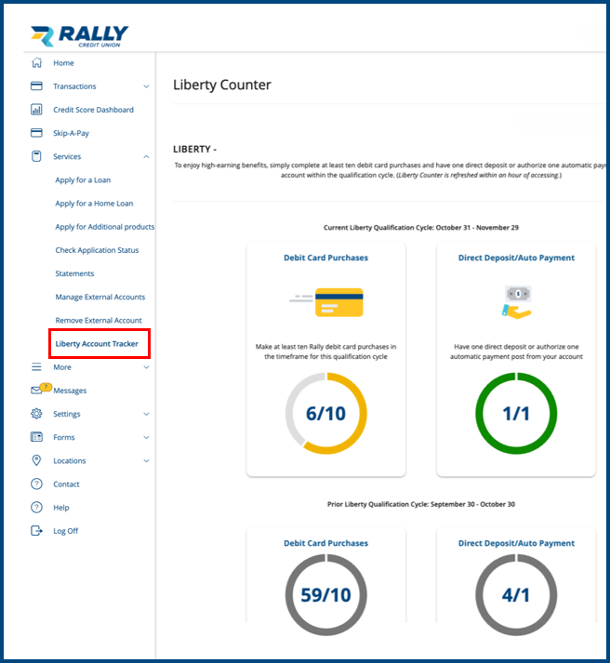
Task: Expand the More menu chevron
Action: (x=146, y=367)
